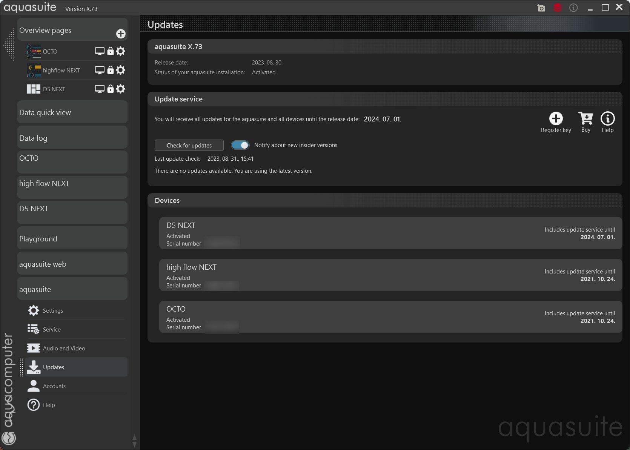
Task: Maximize the aquasuite window
Action: pyautogui.click(x=605, y=7)
